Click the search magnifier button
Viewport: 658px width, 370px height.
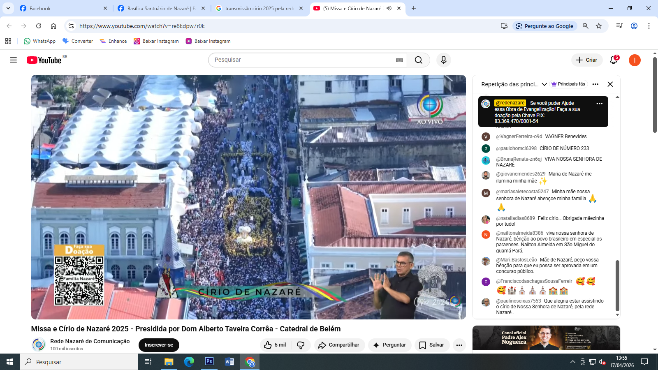coord(418,60)
